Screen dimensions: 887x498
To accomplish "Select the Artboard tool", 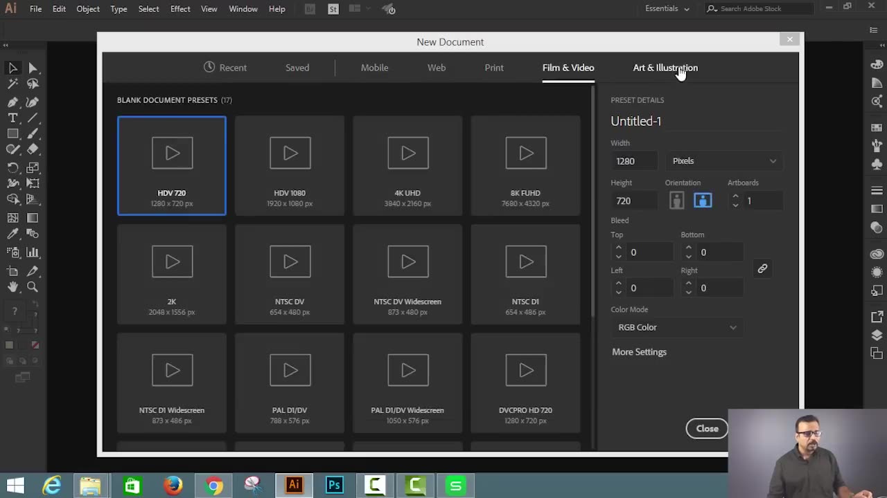I will point(12,271).
